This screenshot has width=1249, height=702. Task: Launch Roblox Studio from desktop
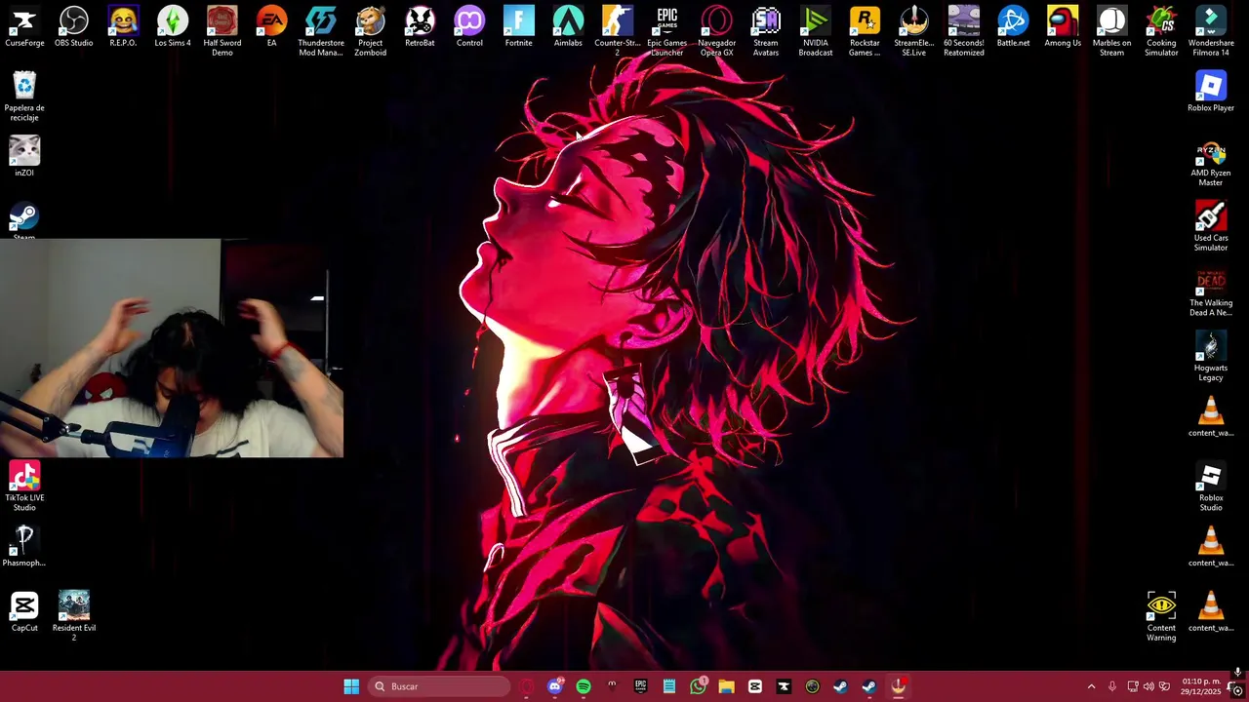tap(1211, 487)
